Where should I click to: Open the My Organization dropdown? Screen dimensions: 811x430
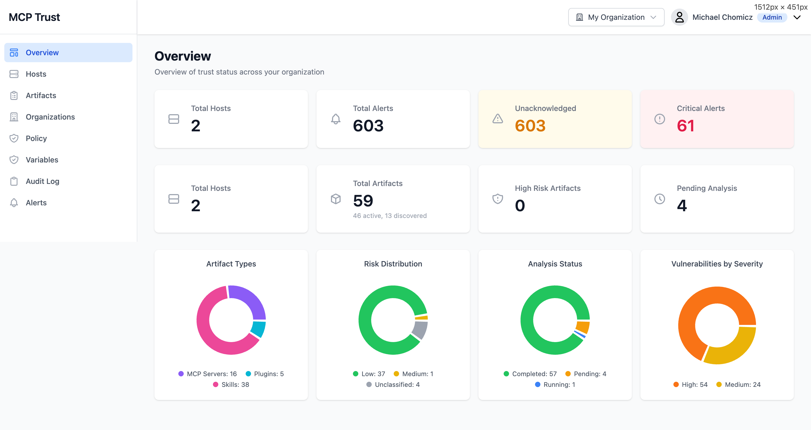(x=616, y=17)
